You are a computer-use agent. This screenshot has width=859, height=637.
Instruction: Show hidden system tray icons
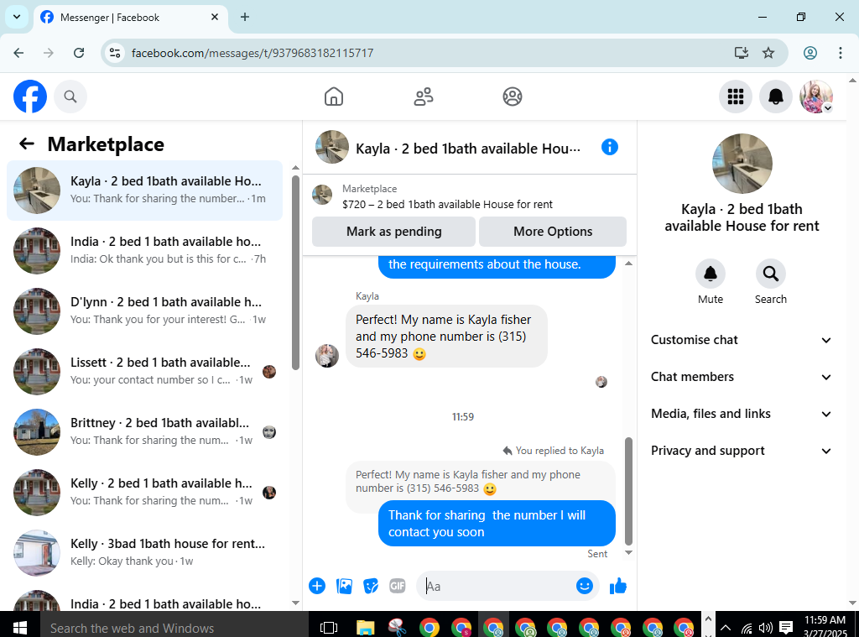[726, 628]
